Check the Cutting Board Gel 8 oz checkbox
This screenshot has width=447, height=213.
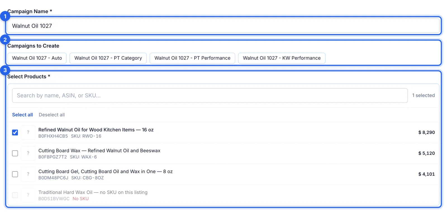point(15,174)
